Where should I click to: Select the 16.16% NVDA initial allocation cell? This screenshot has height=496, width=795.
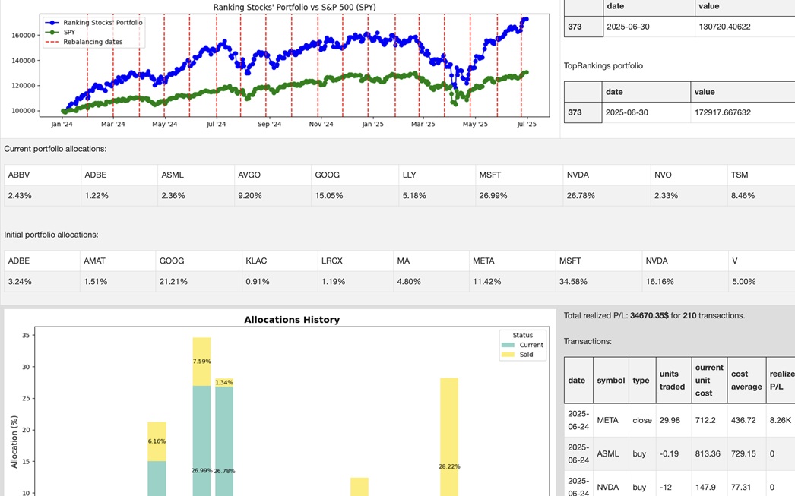pyautogui.click(x=685, y=282)
